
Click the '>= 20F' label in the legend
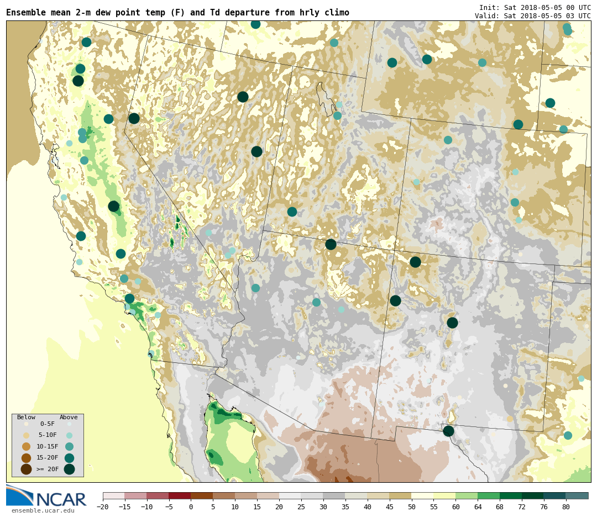48,469
